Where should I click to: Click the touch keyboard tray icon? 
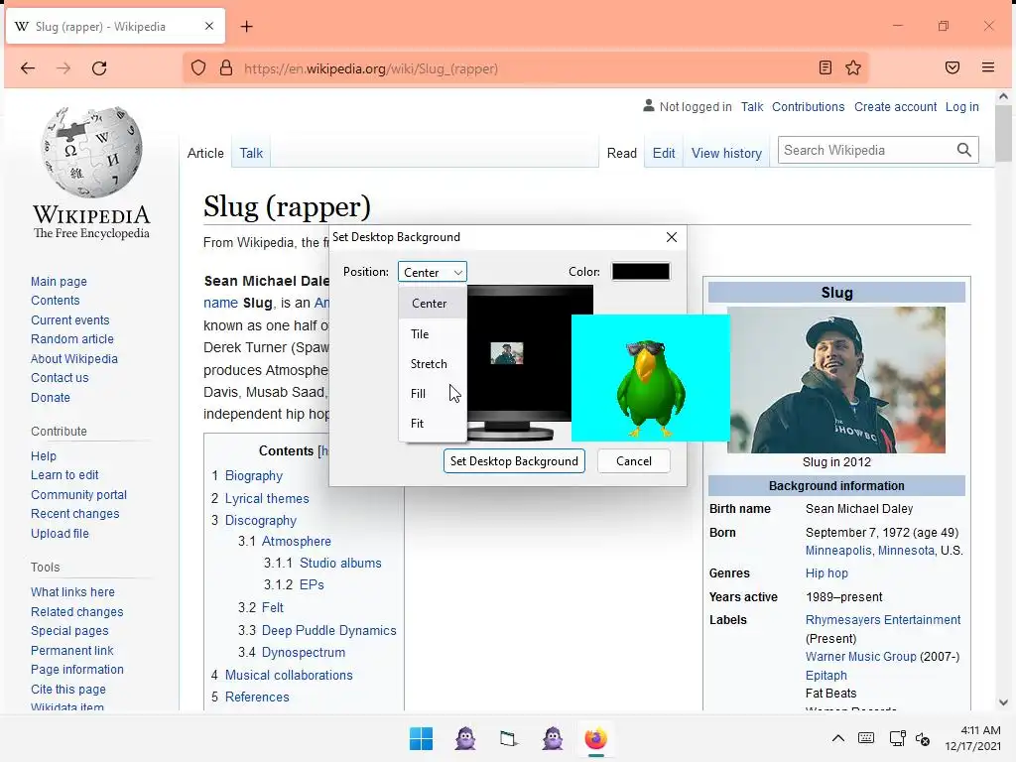coord(865,738)
